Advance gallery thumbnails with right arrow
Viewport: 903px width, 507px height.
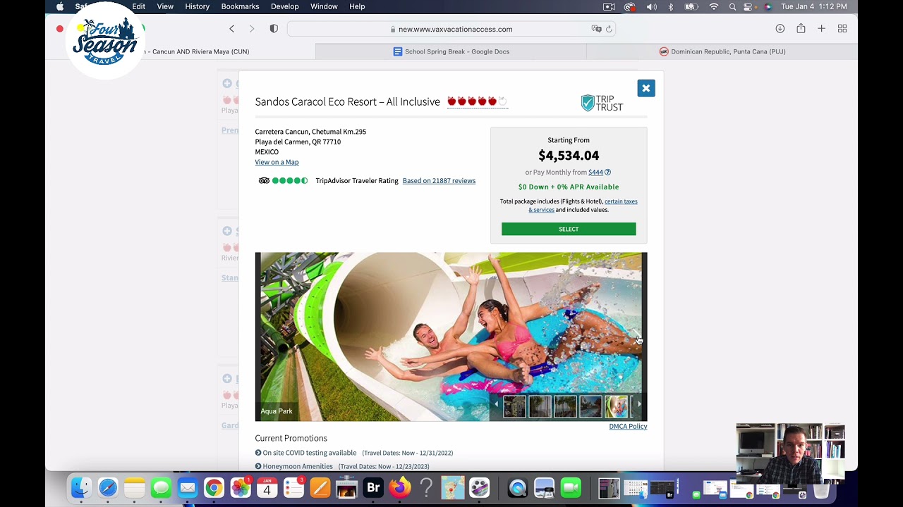[x=639, y=404]
